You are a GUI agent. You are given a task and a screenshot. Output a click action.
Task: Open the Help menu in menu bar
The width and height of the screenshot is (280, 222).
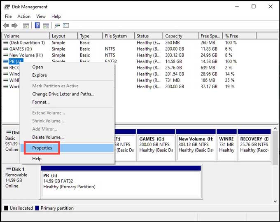pos(56,16)
